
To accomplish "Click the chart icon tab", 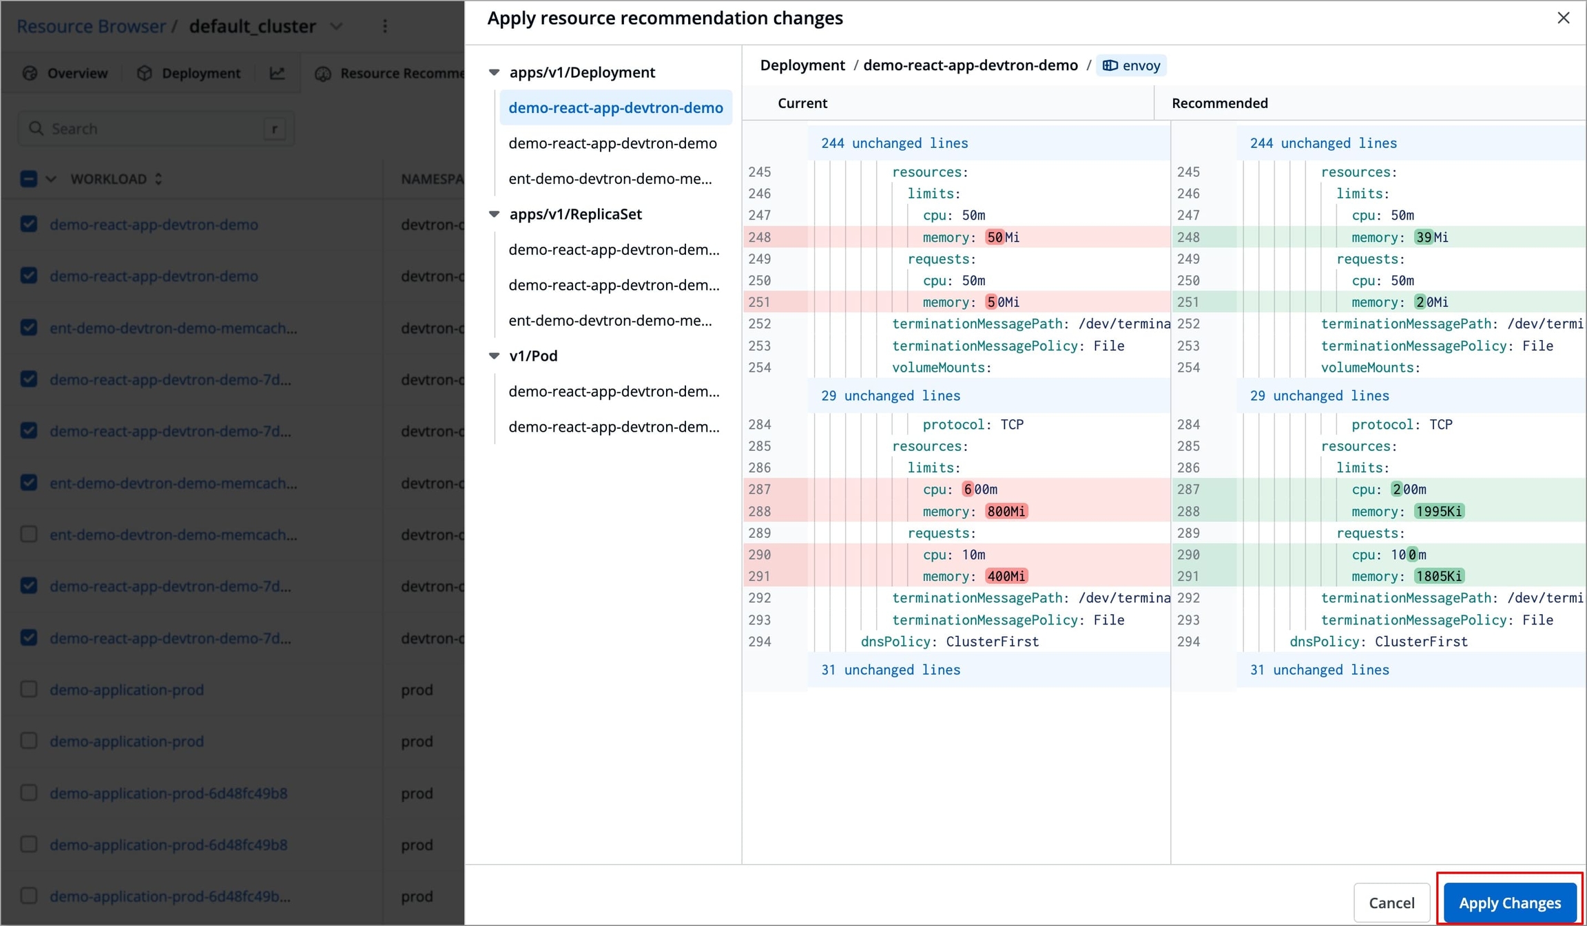I will pos(277,73).
